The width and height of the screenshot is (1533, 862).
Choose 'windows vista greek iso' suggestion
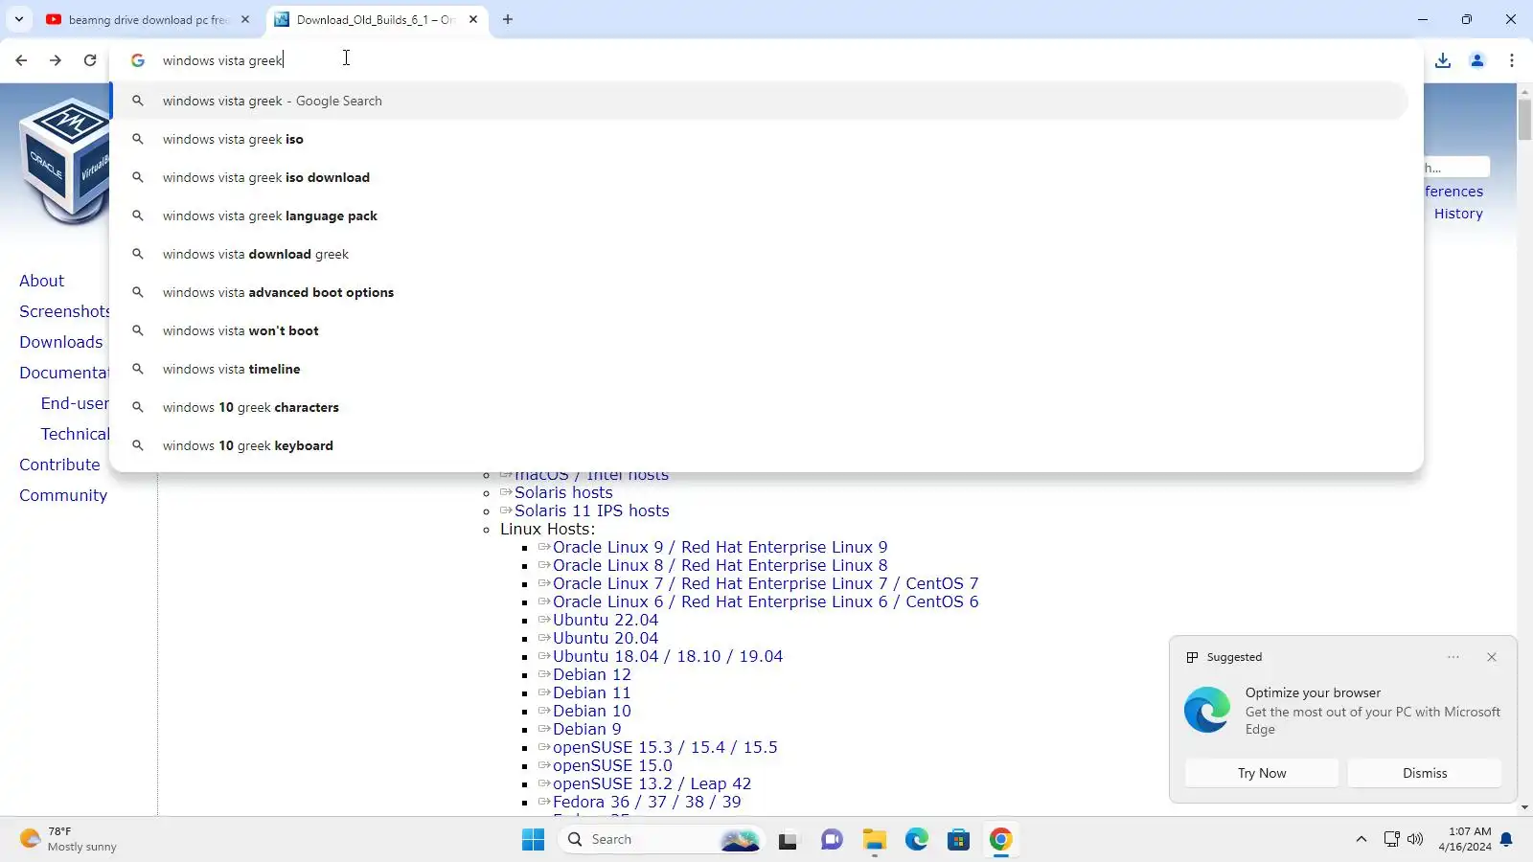point(761,139)
